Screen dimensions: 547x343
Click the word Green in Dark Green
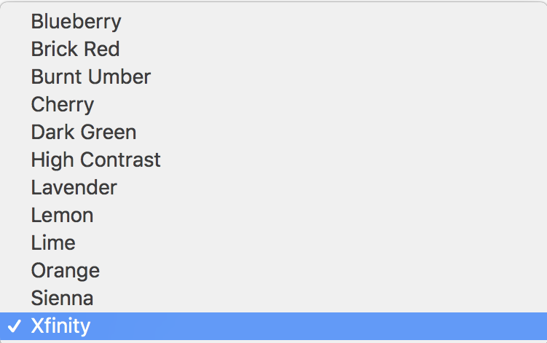tap(109, 132)
